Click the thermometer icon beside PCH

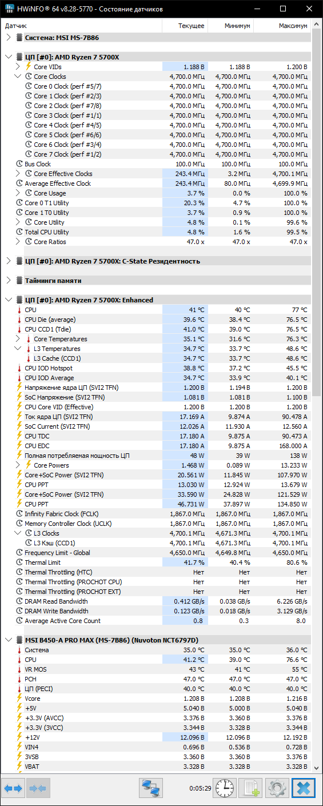pyautogui.click(x=19, y=679)
